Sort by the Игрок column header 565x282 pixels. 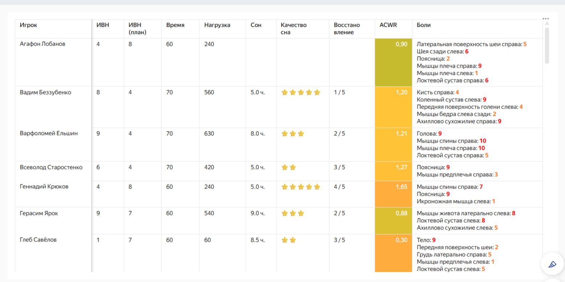click(x=29, y=25)
